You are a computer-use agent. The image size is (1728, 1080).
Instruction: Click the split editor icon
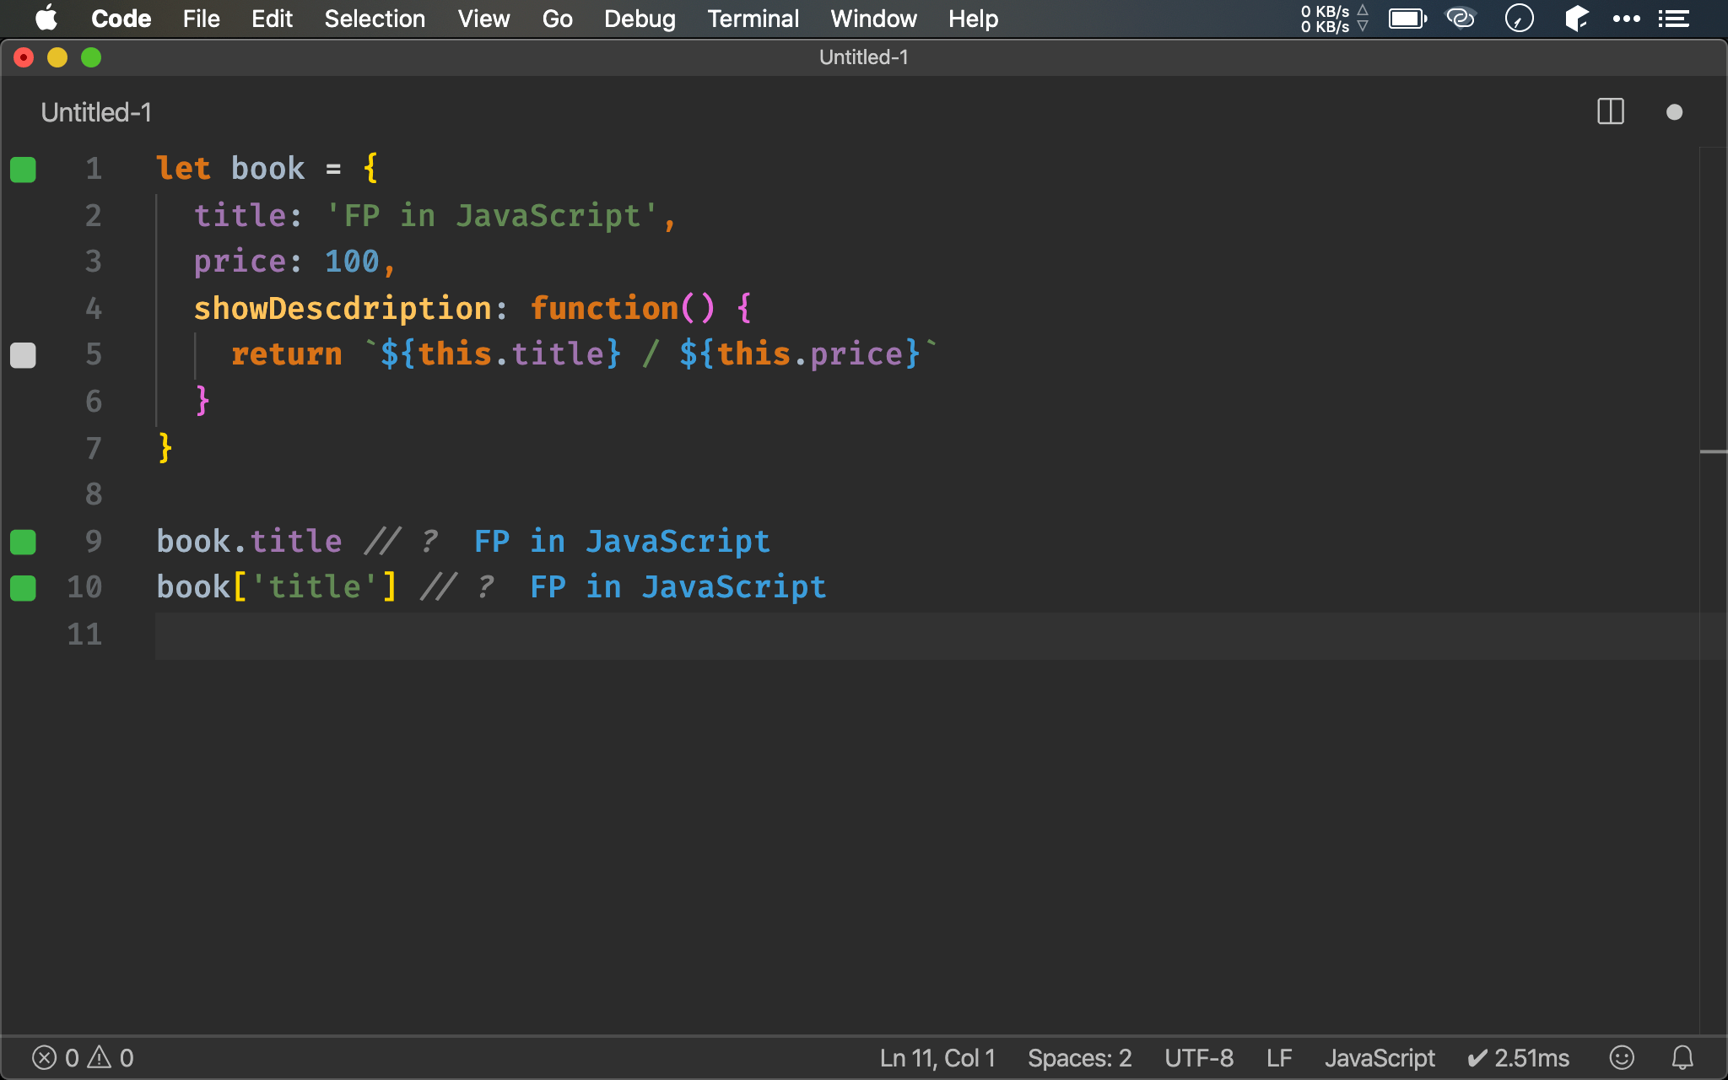(1610, 112)
